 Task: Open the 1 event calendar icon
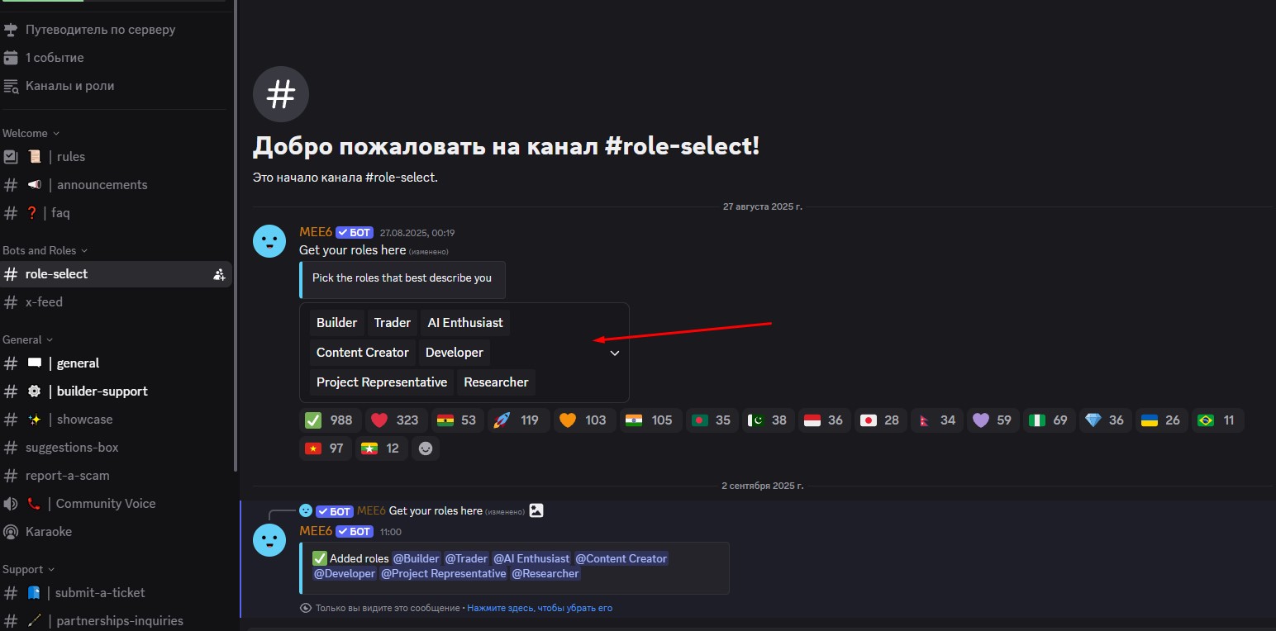coord(11,58)
